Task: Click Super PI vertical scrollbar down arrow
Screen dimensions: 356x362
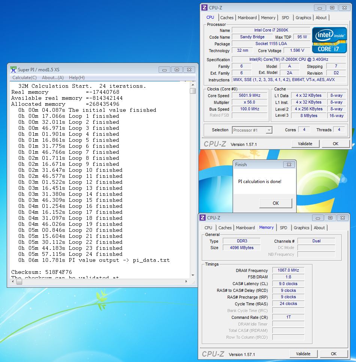Action: tap(193, 275)
